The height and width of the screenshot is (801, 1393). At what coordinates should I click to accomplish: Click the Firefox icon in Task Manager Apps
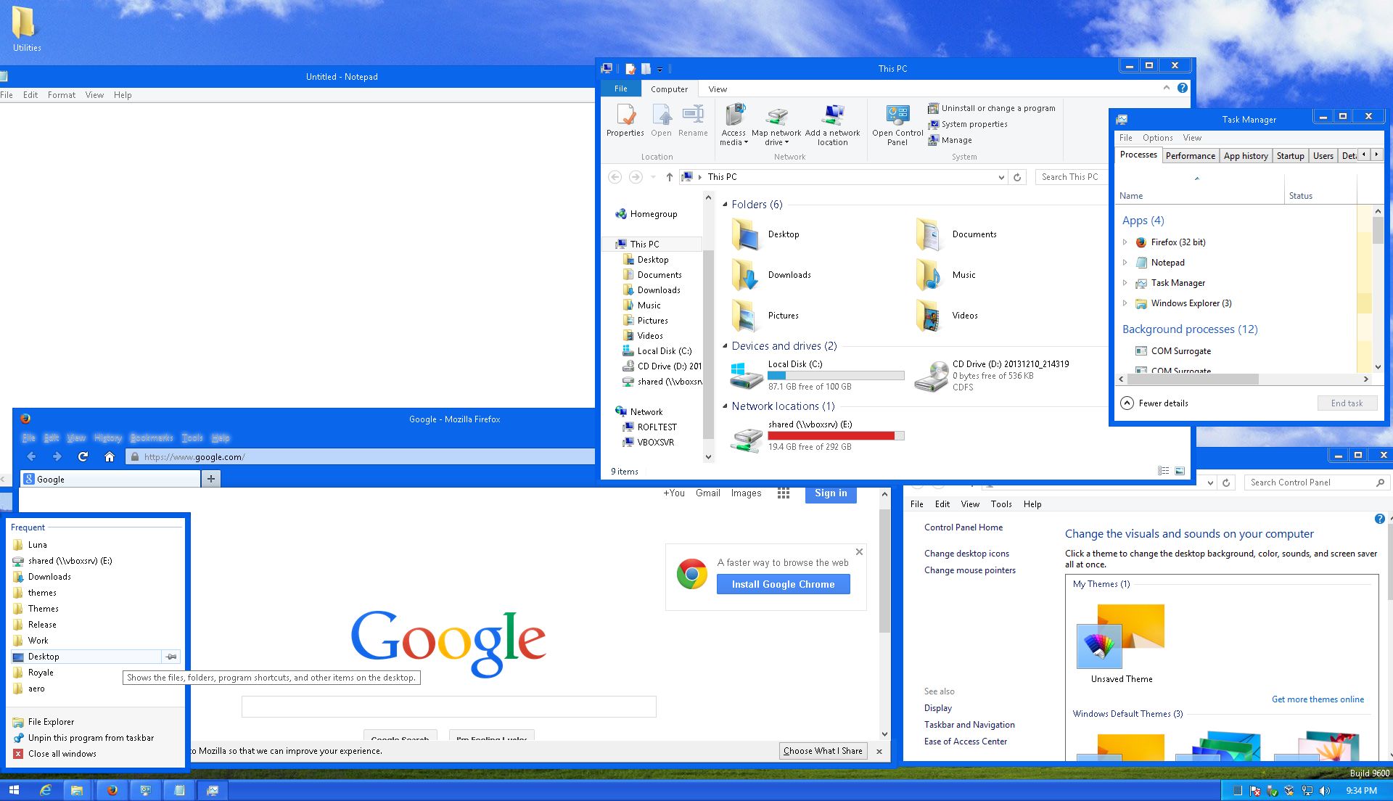tap(1140, 242)
